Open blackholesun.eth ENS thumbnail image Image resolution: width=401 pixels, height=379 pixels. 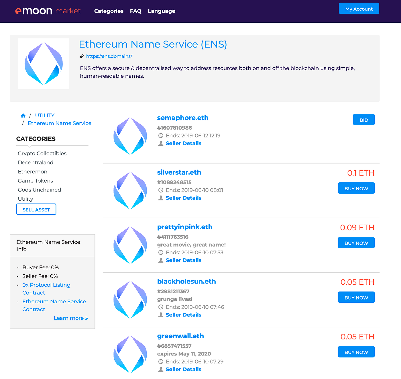[130, 300]
